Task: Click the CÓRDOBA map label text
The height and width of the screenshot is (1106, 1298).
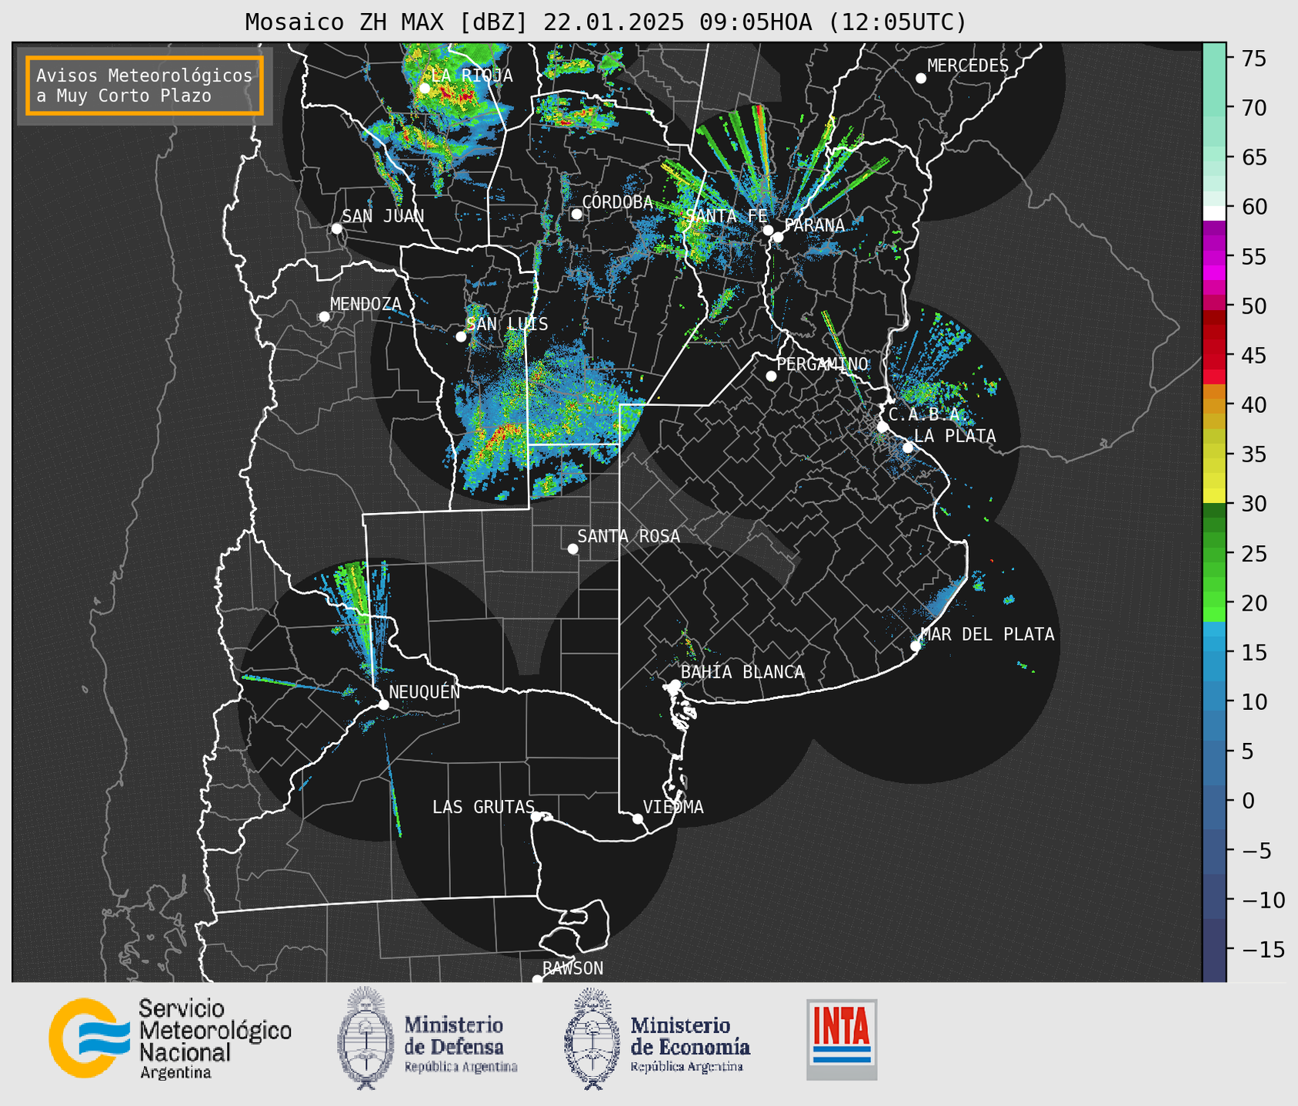Action: point(617,202)
